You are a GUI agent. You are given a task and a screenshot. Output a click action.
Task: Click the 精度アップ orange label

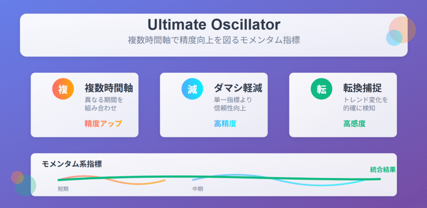point(103,124)
